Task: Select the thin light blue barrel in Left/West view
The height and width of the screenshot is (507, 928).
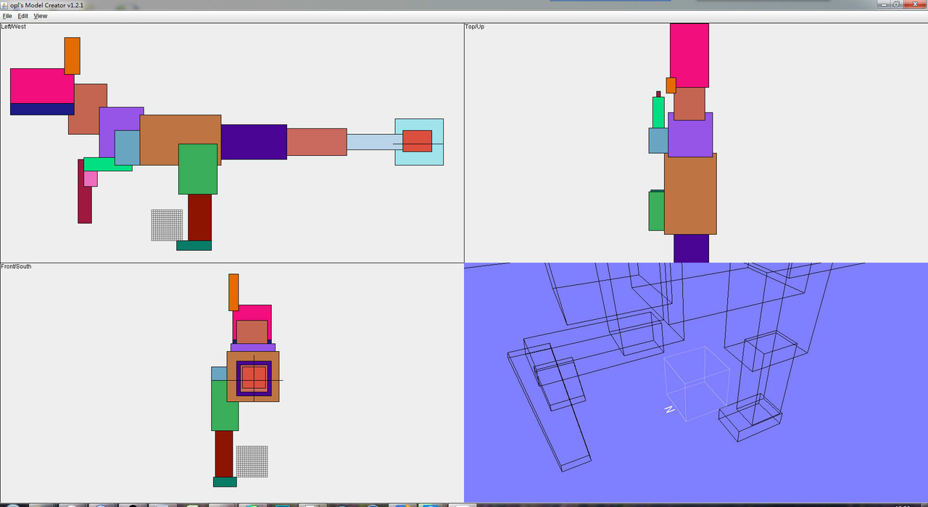Action: pyautogui.click(x=370, y=142)
